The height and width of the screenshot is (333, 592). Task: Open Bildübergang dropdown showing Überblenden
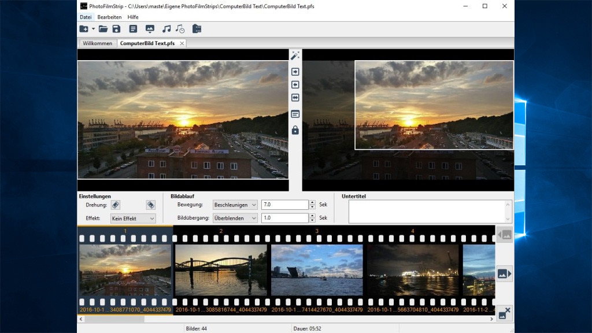coord(235,218)
